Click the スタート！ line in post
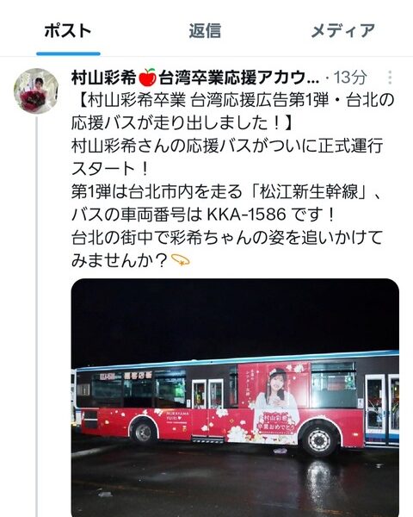The image size is (413, 517). 110,169
